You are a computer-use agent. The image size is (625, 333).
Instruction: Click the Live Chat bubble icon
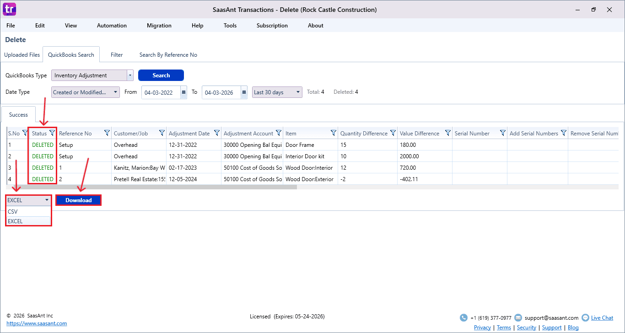click(x=585, y=318)
